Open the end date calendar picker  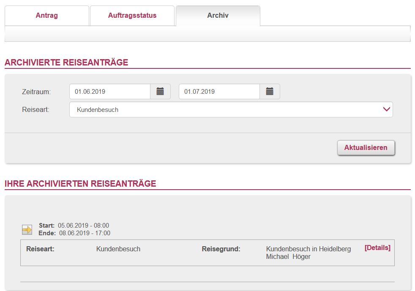(270, 92)
